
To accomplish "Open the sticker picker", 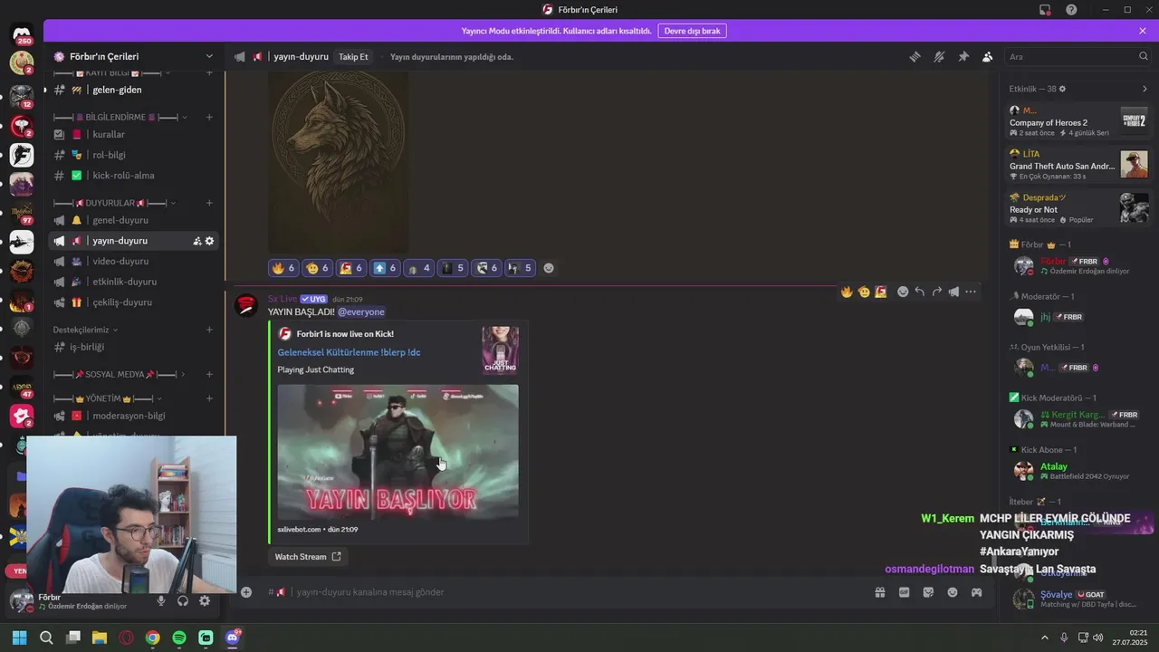I will 928,592.
